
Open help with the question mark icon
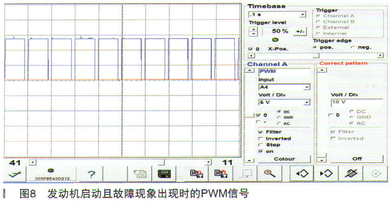coord(91,174)
